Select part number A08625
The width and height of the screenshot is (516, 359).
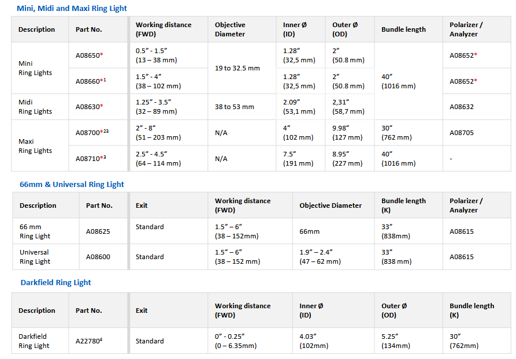(x=98, y=231)
